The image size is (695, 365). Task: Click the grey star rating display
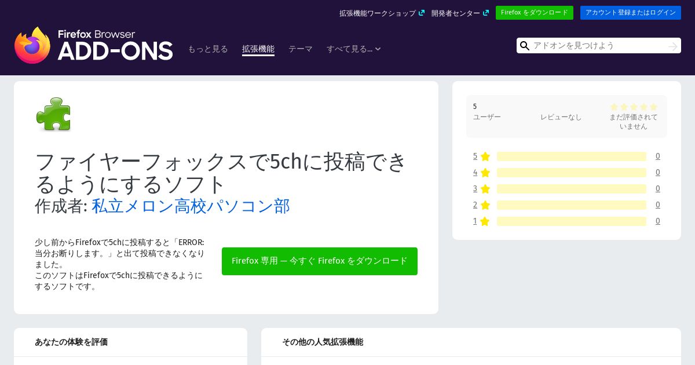click(x=634, y=107)
